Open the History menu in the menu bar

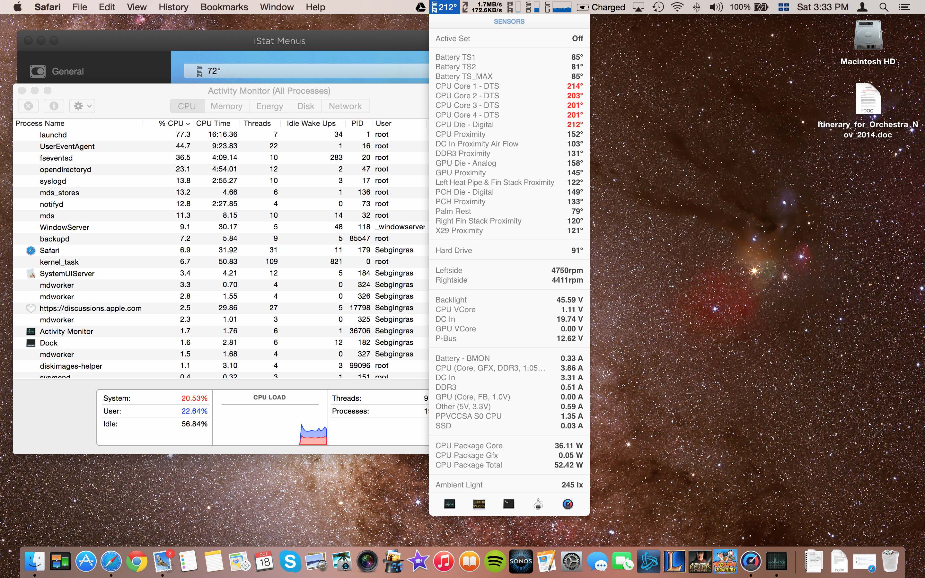pyautogui.click(x=173, y=7)
